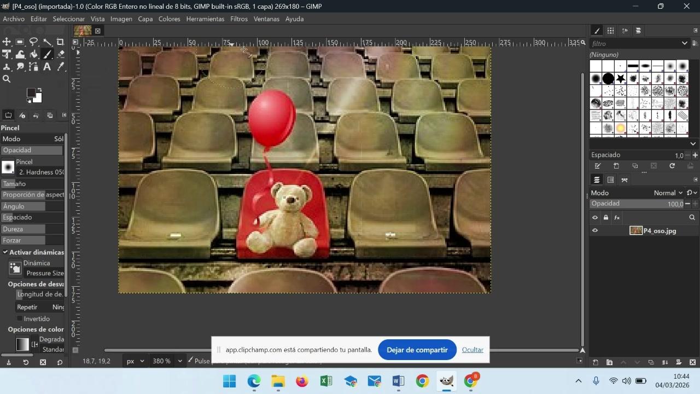Activate the Zoom magnifier tool
The height and width of the screenshot is (394, 700).
[7, 79]
